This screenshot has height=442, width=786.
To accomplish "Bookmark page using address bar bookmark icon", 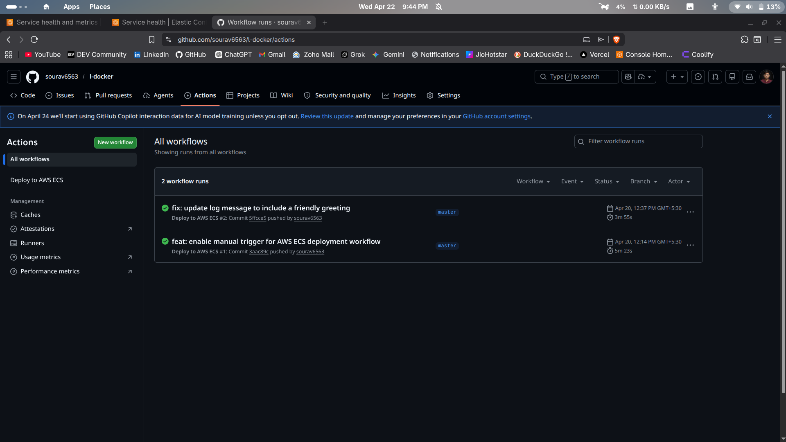I will tap(151, 40).
